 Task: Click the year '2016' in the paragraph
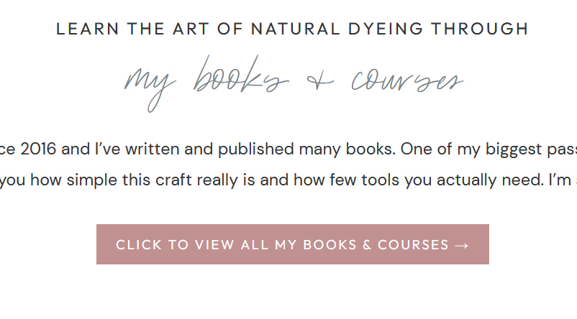coord(38,149)
